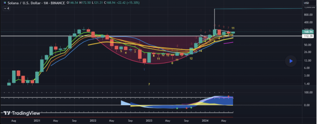Image resolution: width=317 pixels, height=124 pixels.
Task: Click the 2023 label on time axis
Action: pos(149,121)
